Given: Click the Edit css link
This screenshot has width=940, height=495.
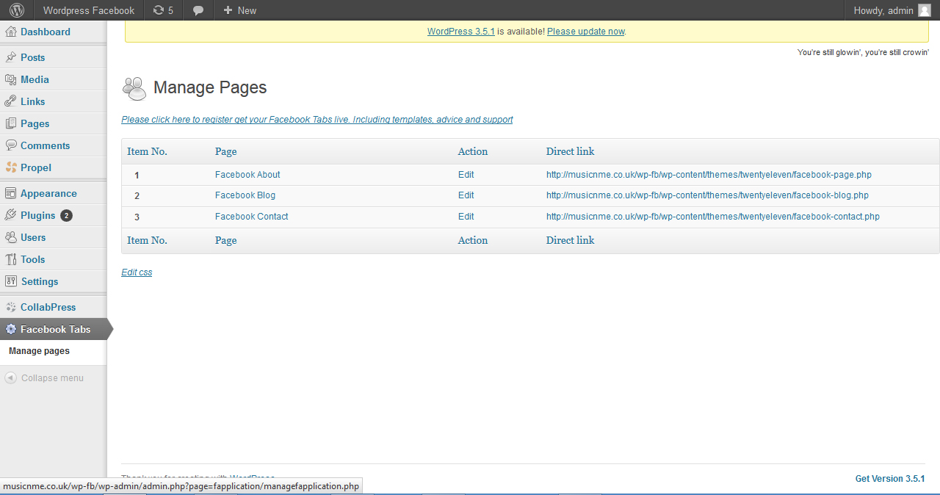Looking at the screenshot, I should point(137,272).
